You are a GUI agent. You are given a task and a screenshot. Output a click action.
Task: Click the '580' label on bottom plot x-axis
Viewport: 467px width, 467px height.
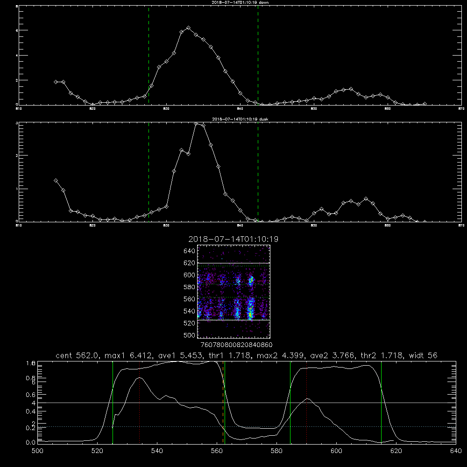[276, 451]
